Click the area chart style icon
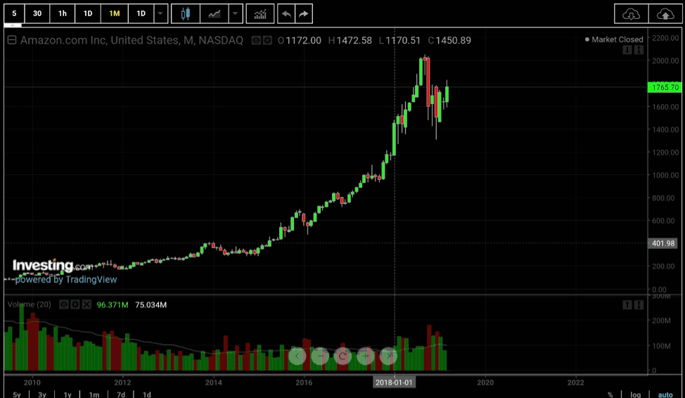Image resolution: width=685 pixels, height=398 pixels. (x=214, y=13)
